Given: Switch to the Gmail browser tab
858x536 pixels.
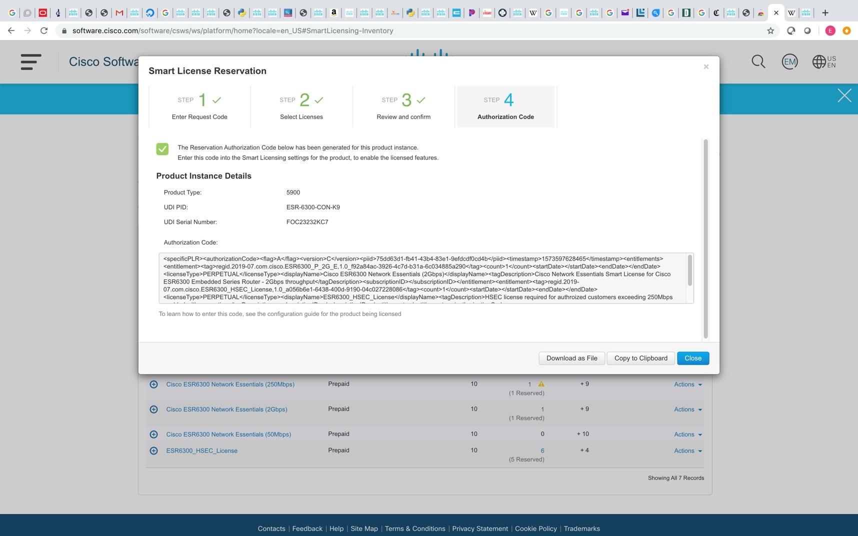Looking at the screenshot, I should pyautogui.click(x=119, y=12).
